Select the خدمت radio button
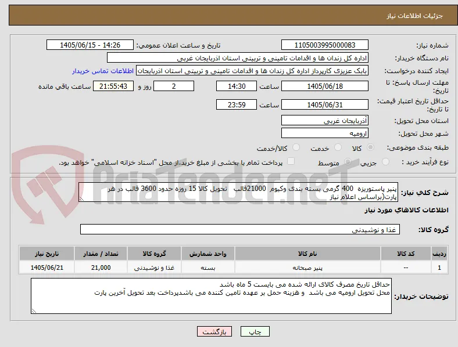 [338, 147]
